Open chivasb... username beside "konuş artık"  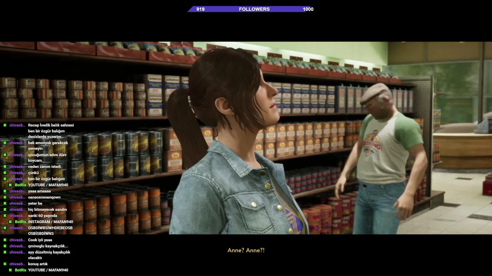coord(17,264)
